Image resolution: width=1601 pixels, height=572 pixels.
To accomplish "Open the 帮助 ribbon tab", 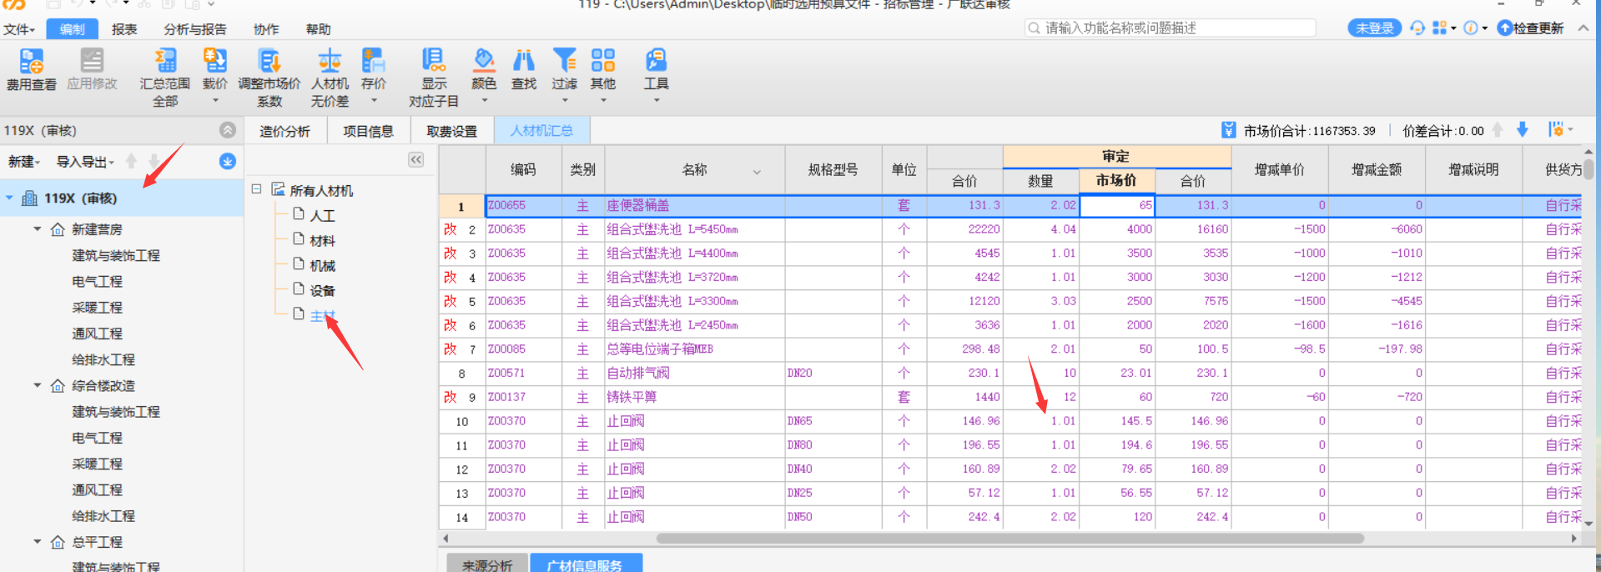I will (x=318, y=29).
